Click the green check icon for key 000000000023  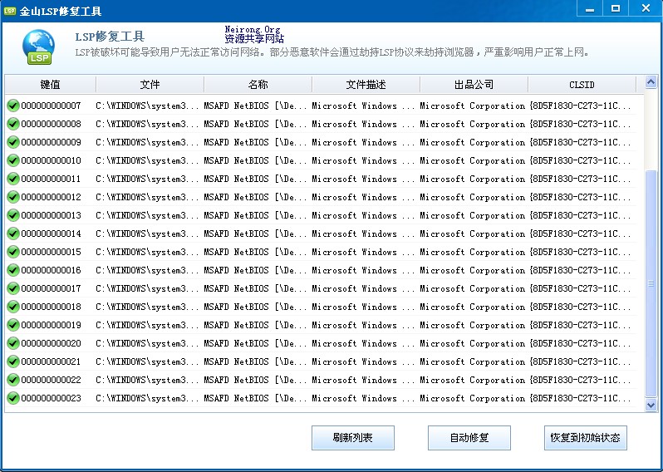coord(13,398)
